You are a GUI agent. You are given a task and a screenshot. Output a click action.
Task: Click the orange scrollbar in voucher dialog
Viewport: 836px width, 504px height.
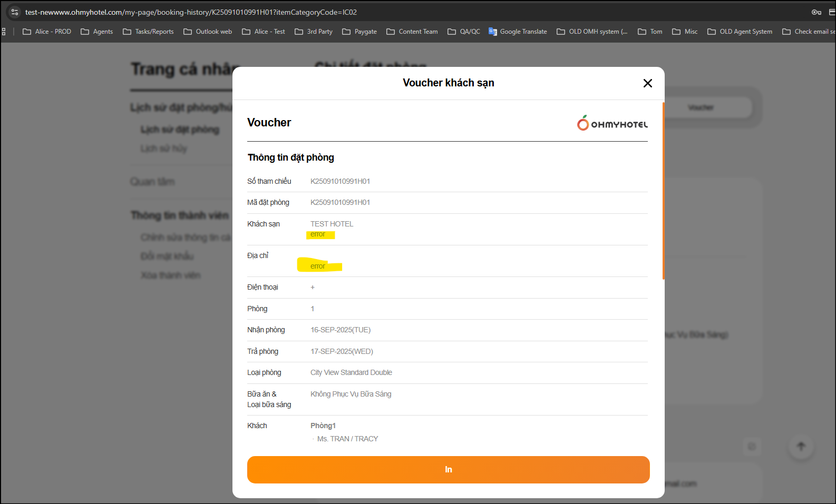[x=663, y=190]
